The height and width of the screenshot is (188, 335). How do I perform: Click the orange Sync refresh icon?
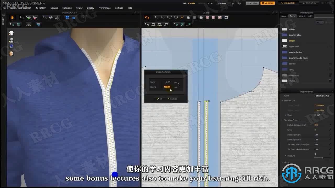[147, 17]
